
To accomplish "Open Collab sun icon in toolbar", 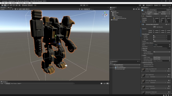I will pos(140,5).
